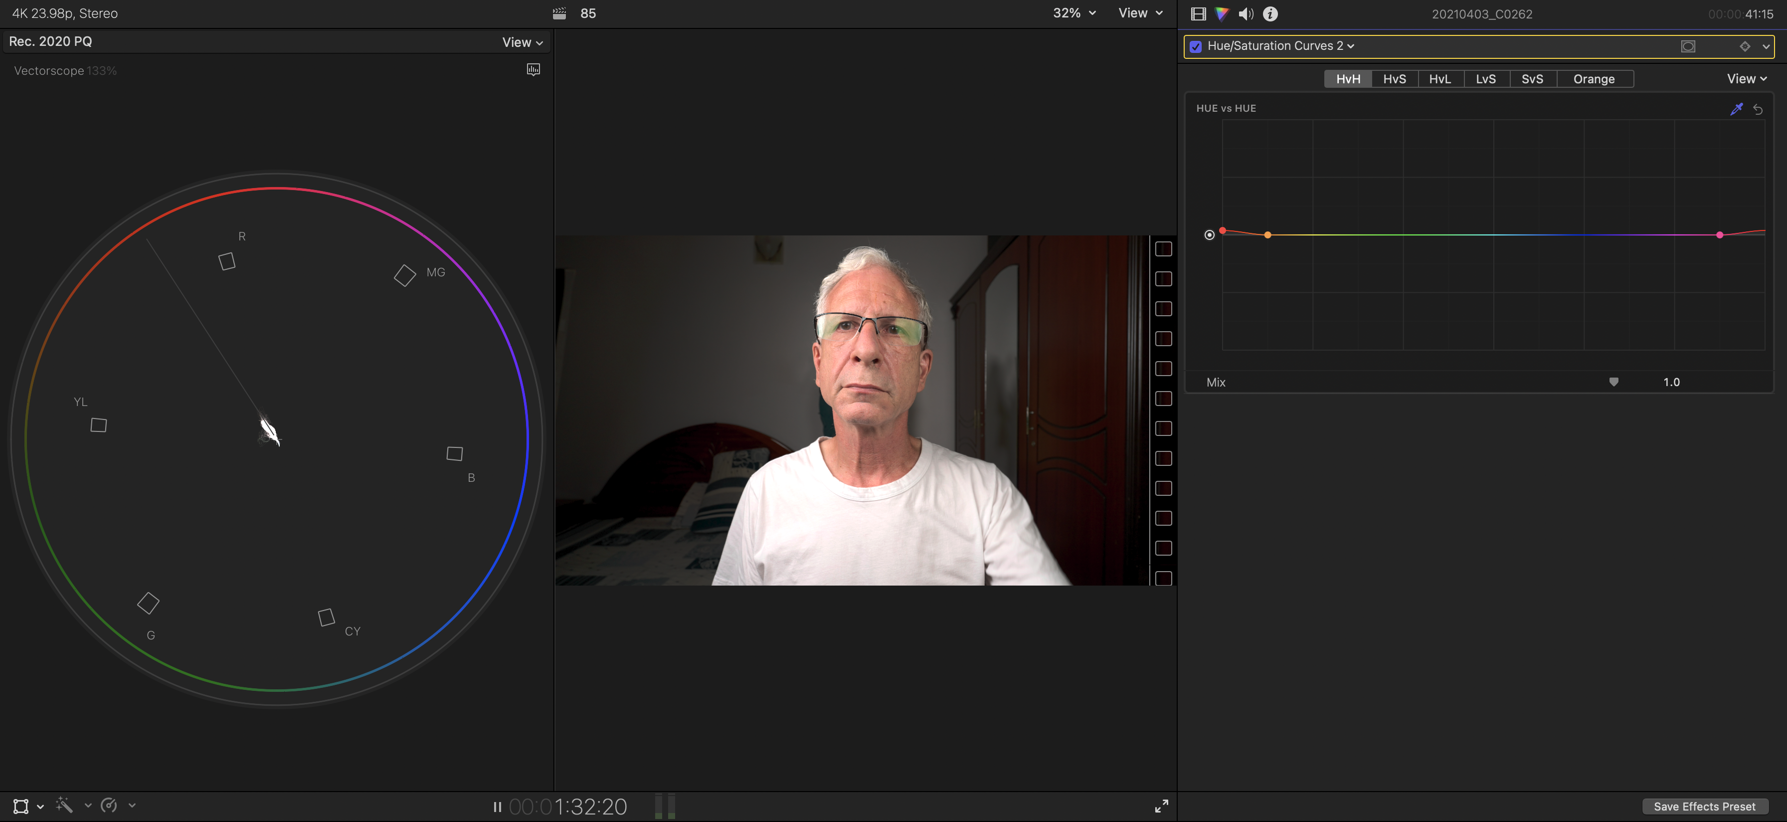Expand the scopes View menu
Viewport: 1787px width, 822px height.
tap(522, 42)
